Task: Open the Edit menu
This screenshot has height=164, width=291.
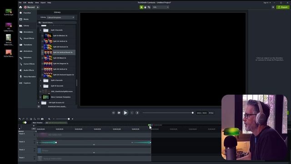Action: (x=25, y=3)
